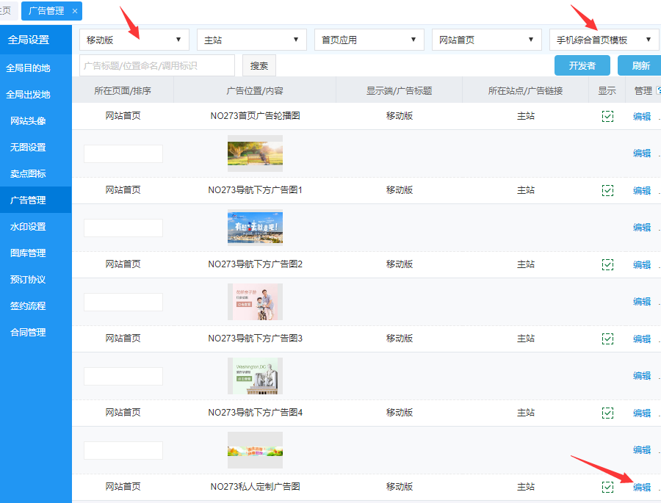The width and height of the screenshot is (661, 503).
Task: Click the 编辑 link for NO273导航下方广告图1
Action: pos(642,190)
